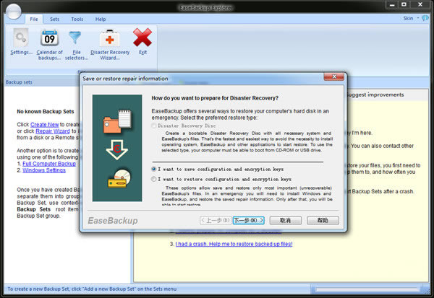
Task: Choose the Disaster Recovery Disc radio button
Action: coord(155,124)
